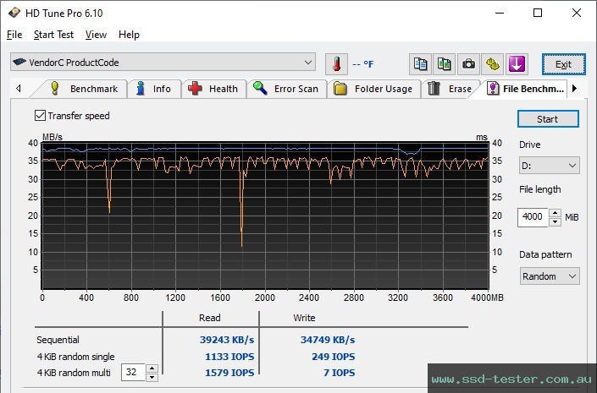The image size is (597, 393).
Task: Copy results to clipboard icon
Action: (x=420, y=64)
